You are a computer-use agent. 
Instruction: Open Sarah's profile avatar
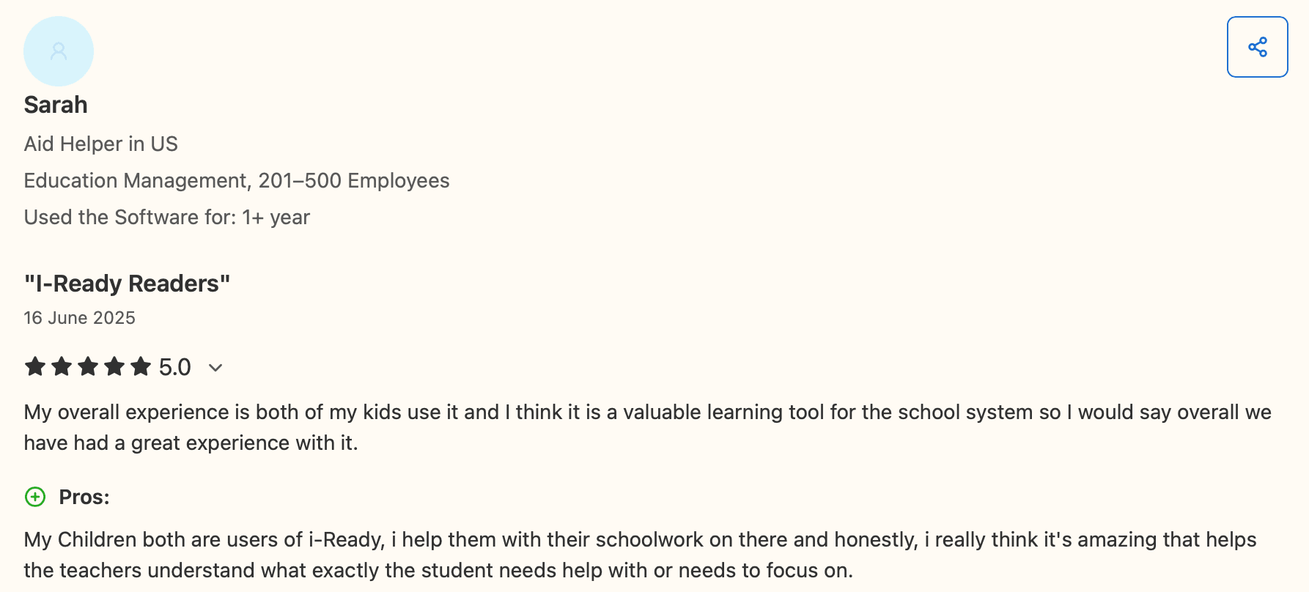point(57,51)
